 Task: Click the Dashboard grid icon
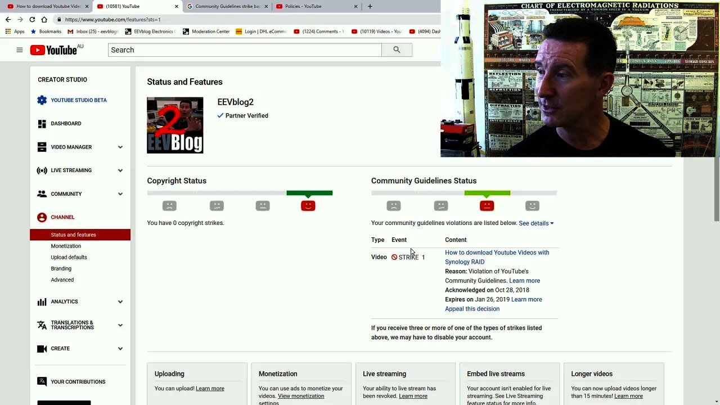click(42, 124)
